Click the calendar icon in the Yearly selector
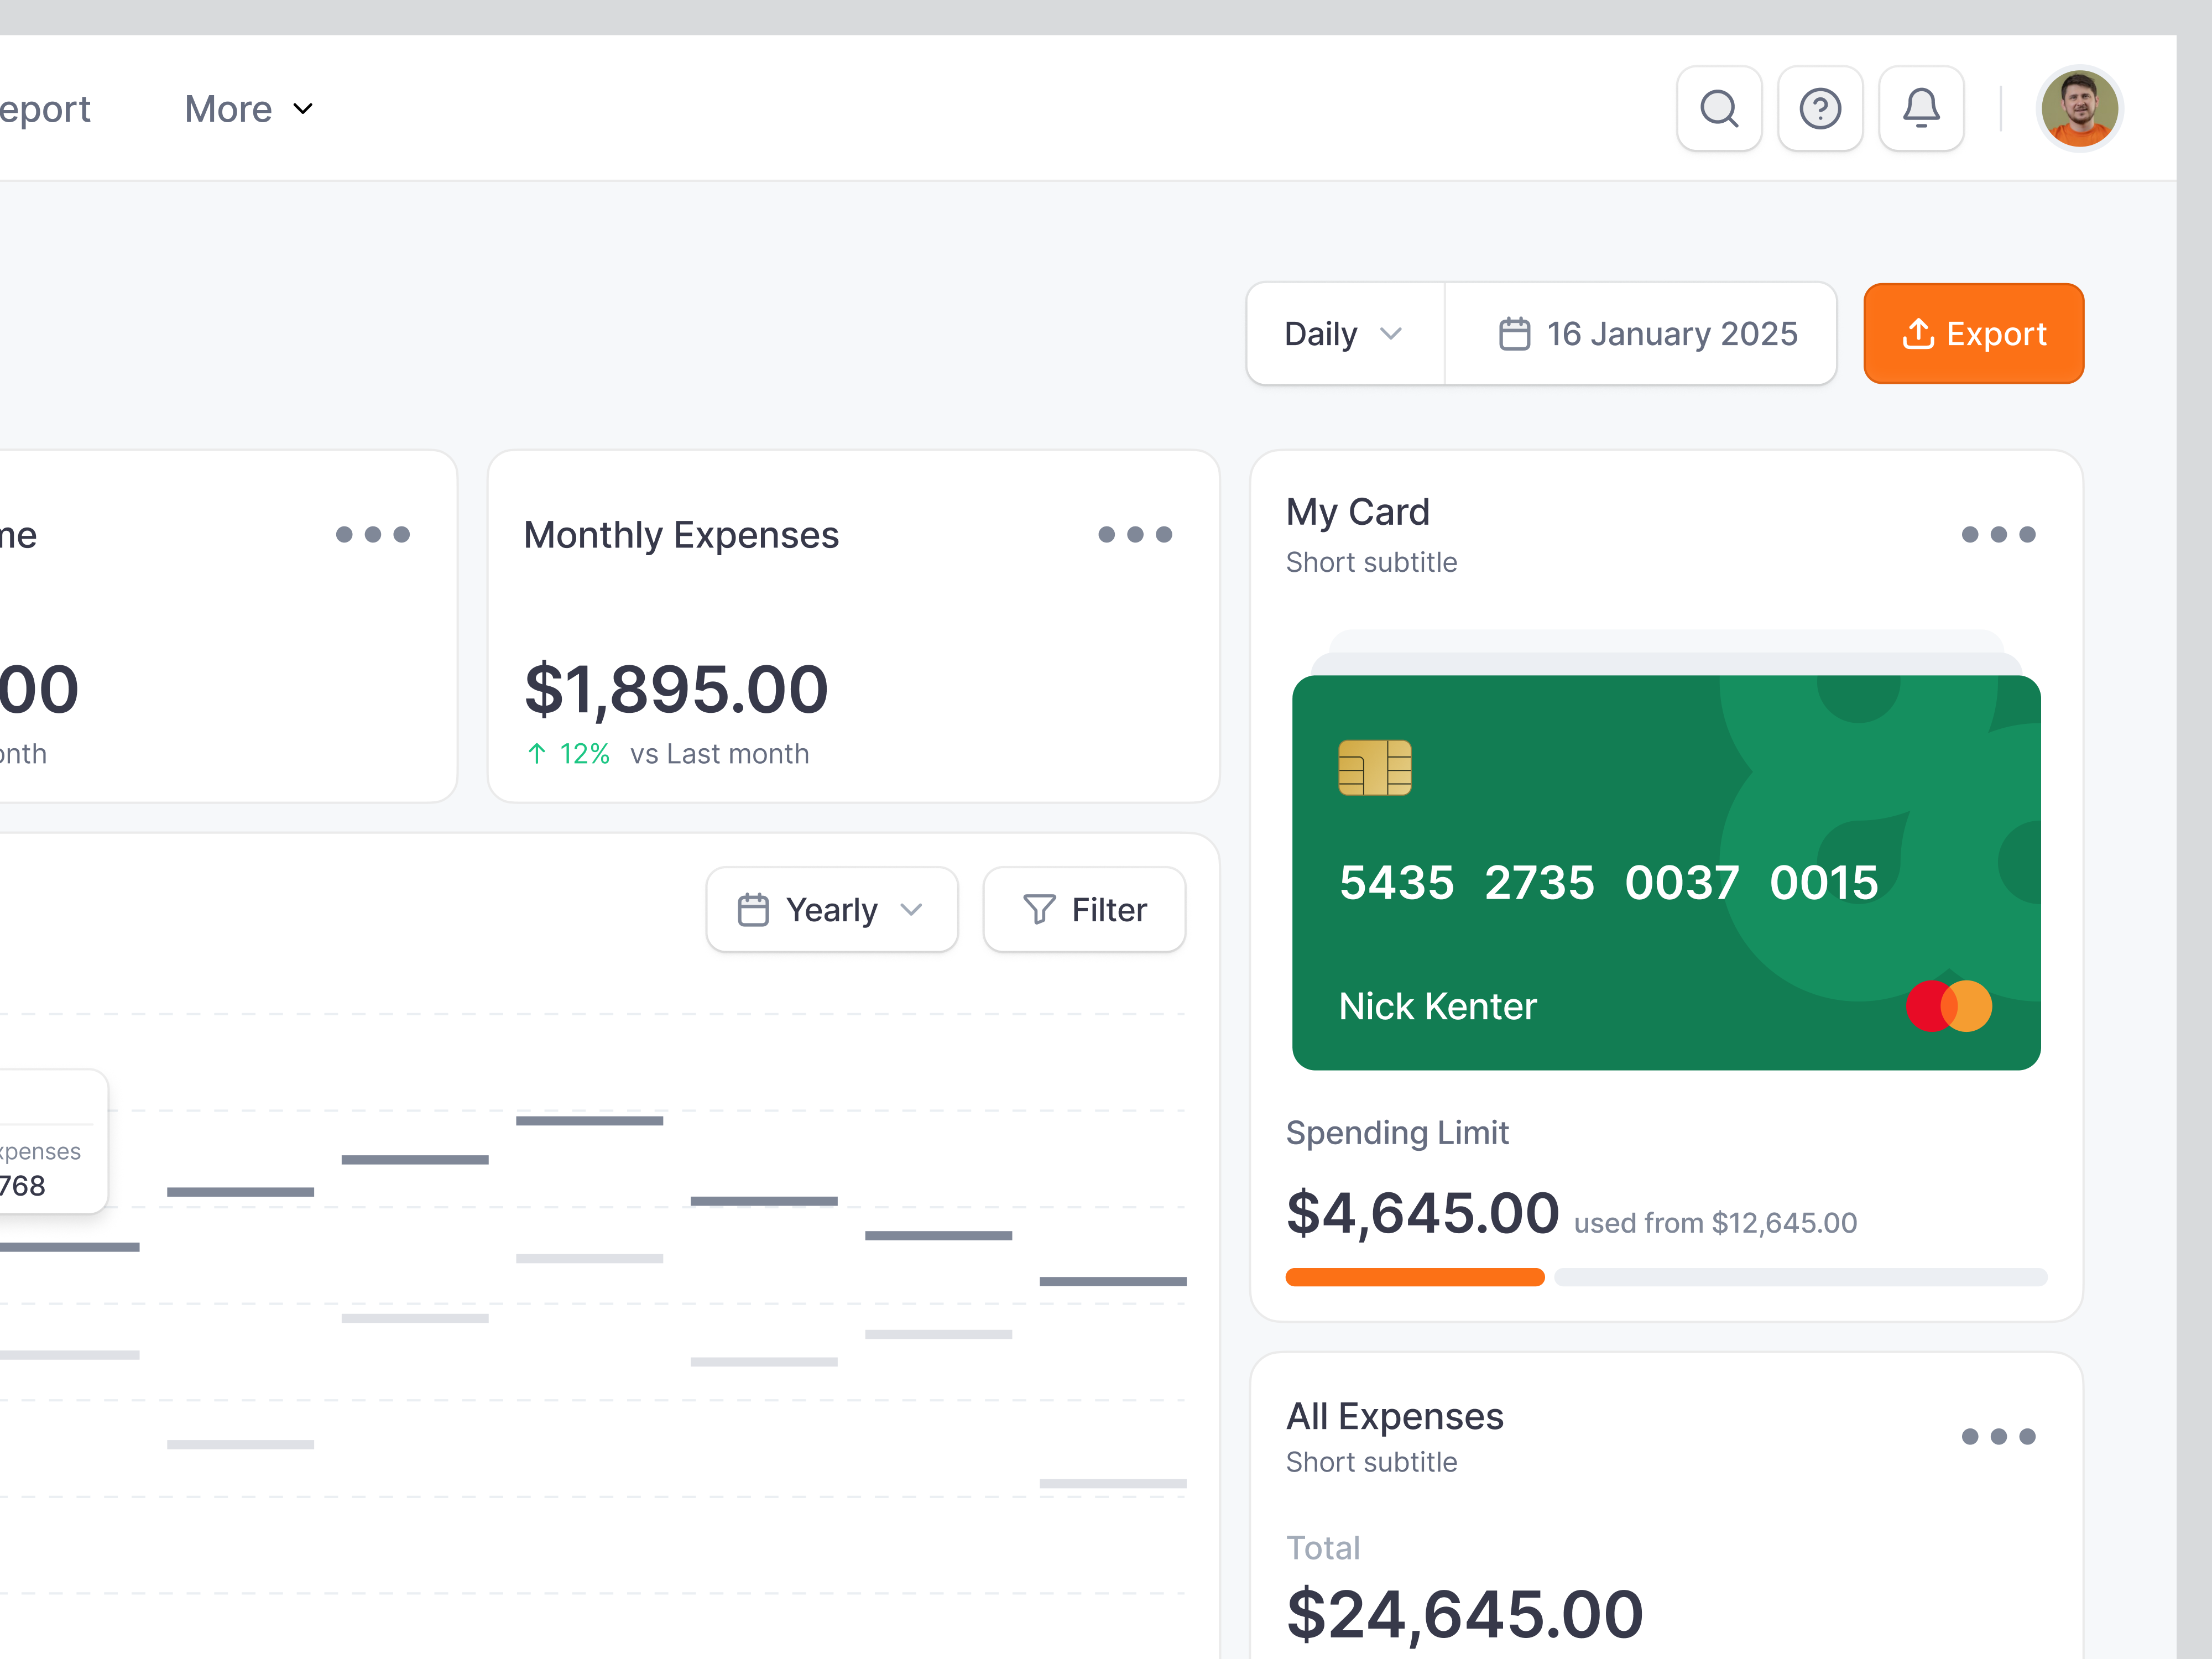 (x=754, y=909)
